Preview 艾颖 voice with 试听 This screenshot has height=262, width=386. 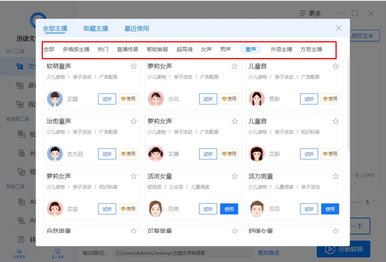(107, 99)
